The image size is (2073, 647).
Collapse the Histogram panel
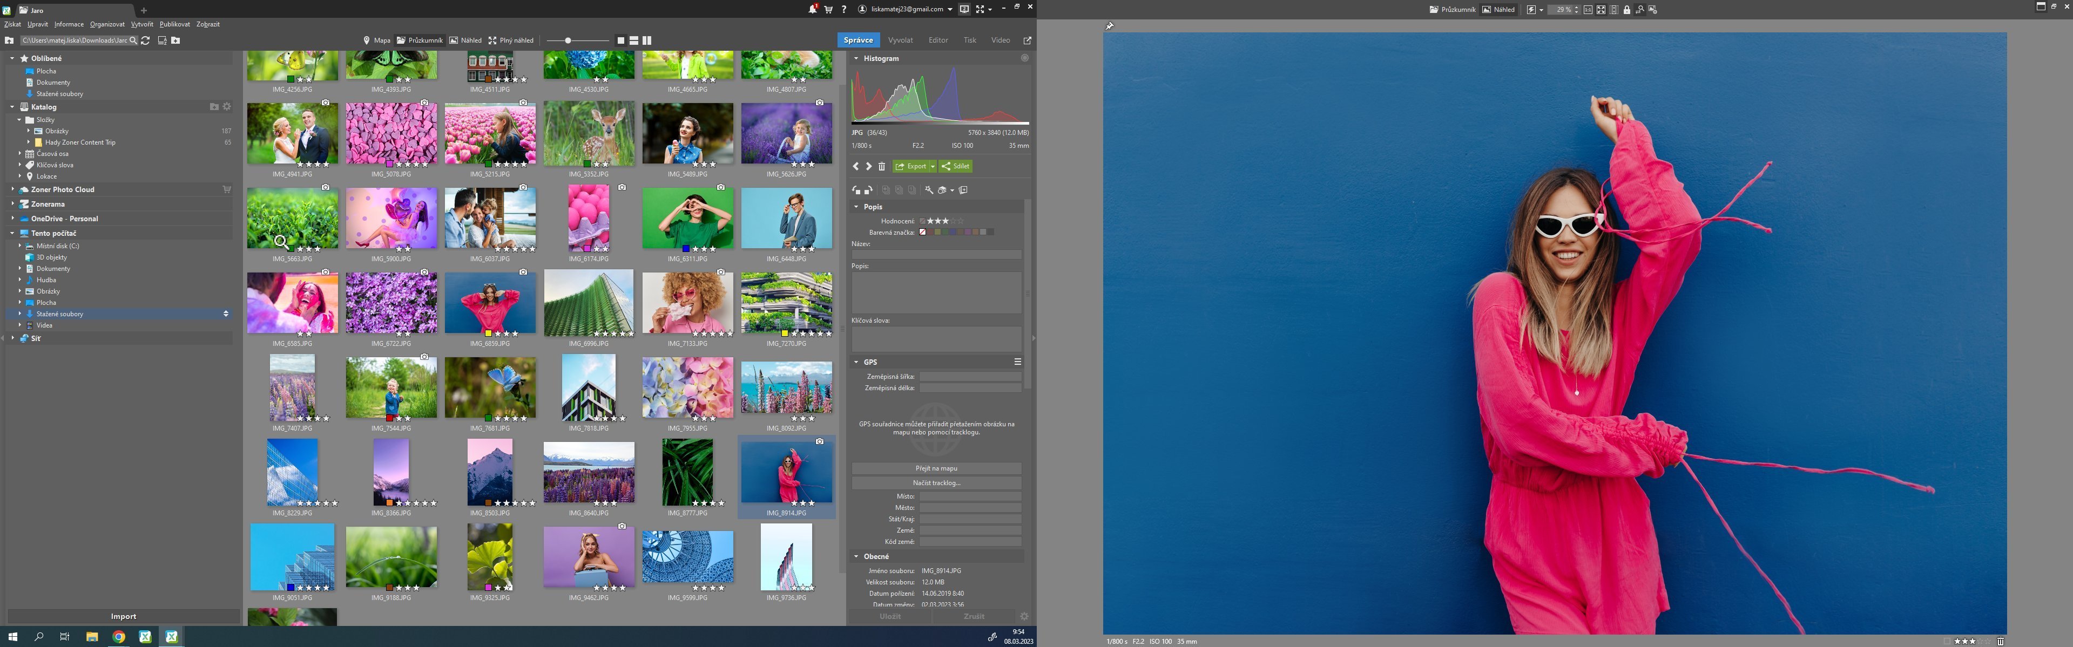(856, 59)
